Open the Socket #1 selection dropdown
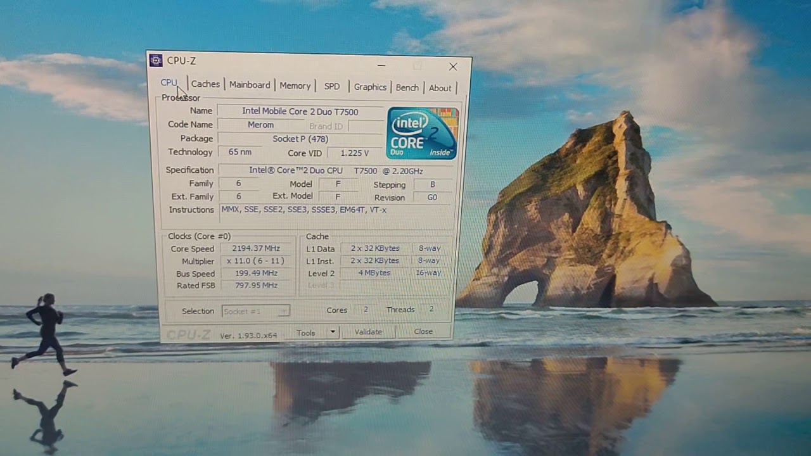The width and height of the screenshot is (811, 456). pos(256,311)
